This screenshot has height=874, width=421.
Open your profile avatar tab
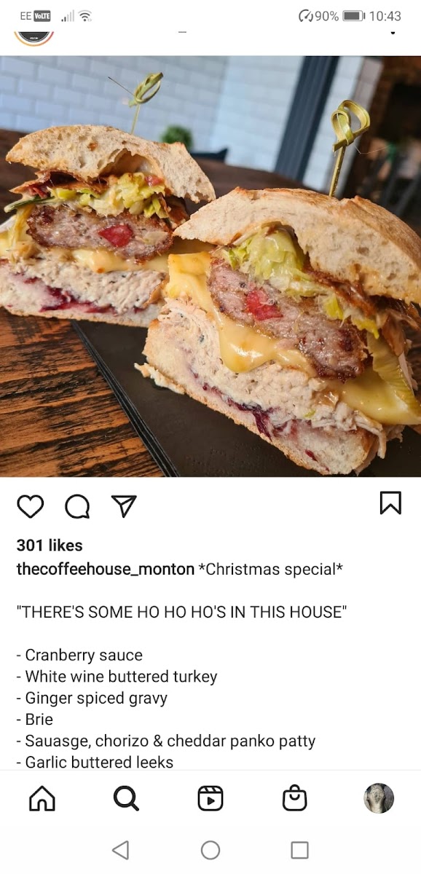pyautogui.click(x=379, y=798)
